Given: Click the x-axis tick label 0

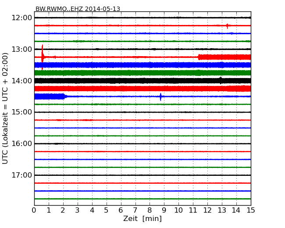Looking at the screenshot, I should point(34,210).
